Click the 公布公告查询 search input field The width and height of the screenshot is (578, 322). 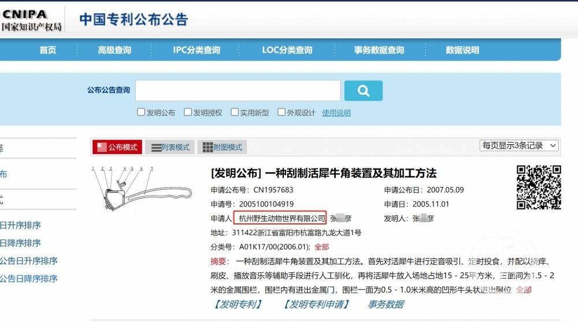pyautogui.click(x=238, y=91)
